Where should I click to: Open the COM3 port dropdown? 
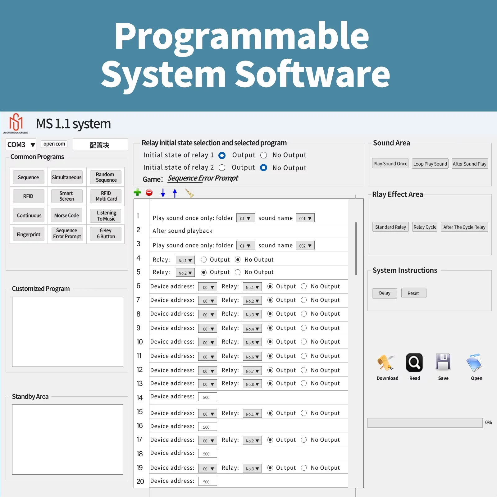point(21,144)
